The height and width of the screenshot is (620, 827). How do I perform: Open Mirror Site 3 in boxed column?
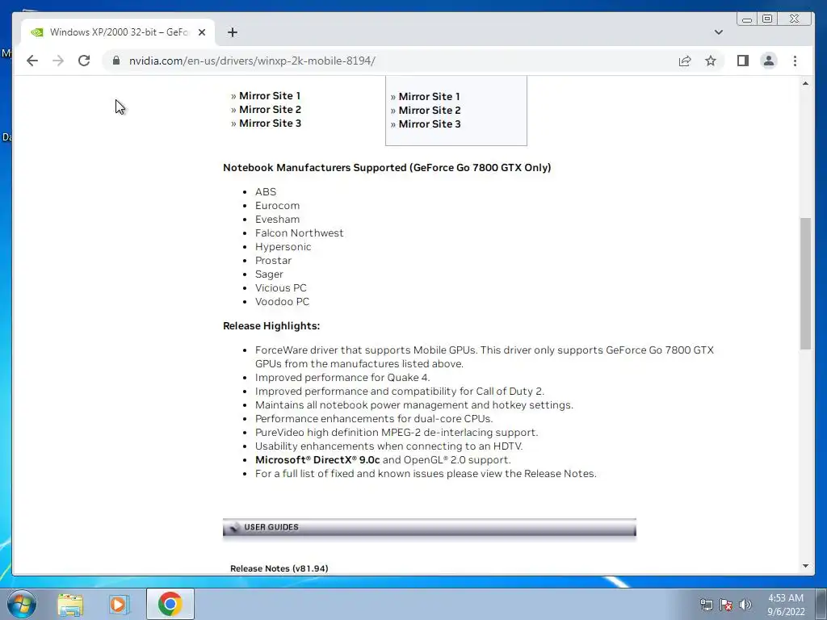430,124
